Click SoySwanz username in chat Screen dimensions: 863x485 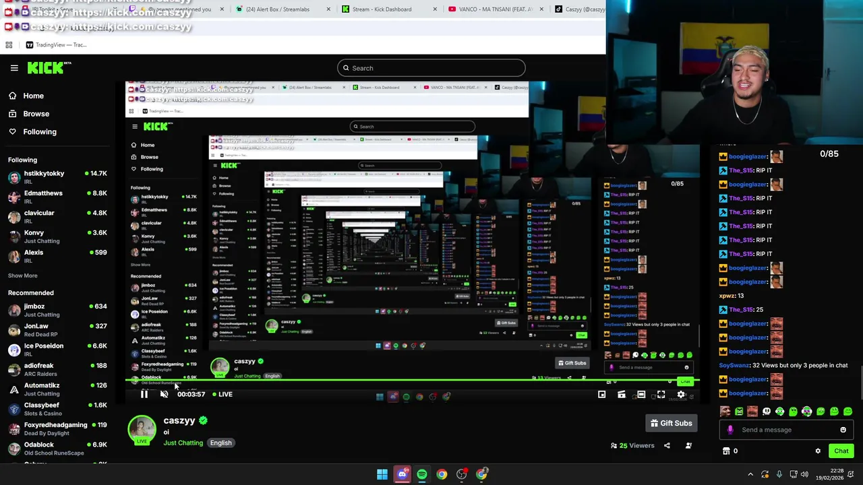coord(734,365)
